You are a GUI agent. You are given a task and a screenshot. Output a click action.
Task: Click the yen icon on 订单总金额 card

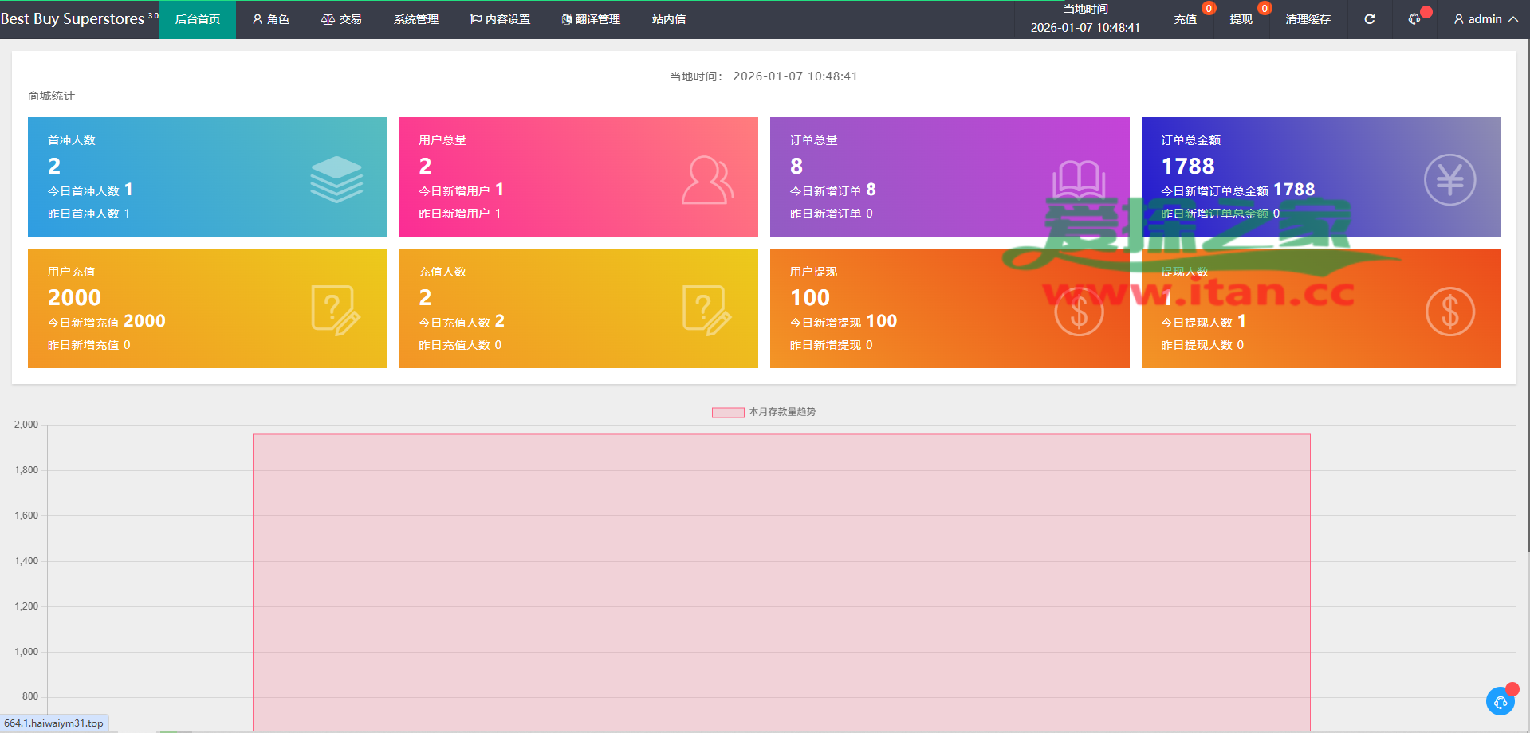(x=1449, y=180)
